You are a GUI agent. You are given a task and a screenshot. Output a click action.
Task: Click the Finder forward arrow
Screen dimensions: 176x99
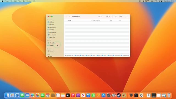[70, 16]
